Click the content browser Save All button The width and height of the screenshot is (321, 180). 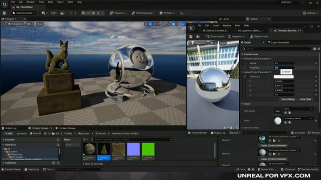coord(36,133)
